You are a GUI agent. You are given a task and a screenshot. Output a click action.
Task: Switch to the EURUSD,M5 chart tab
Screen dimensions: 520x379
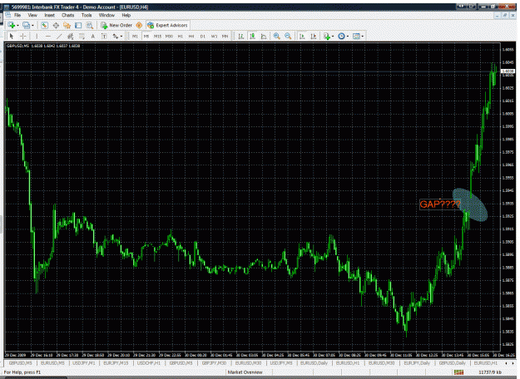click(52, 363)
